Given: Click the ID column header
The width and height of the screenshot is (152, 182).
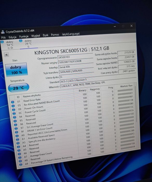Looking at the screenshot, I should click(x=18, y=97).
